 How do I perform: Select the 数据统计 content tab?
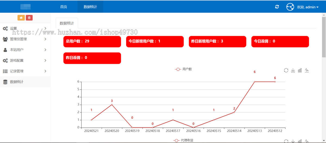pos(67,23)
